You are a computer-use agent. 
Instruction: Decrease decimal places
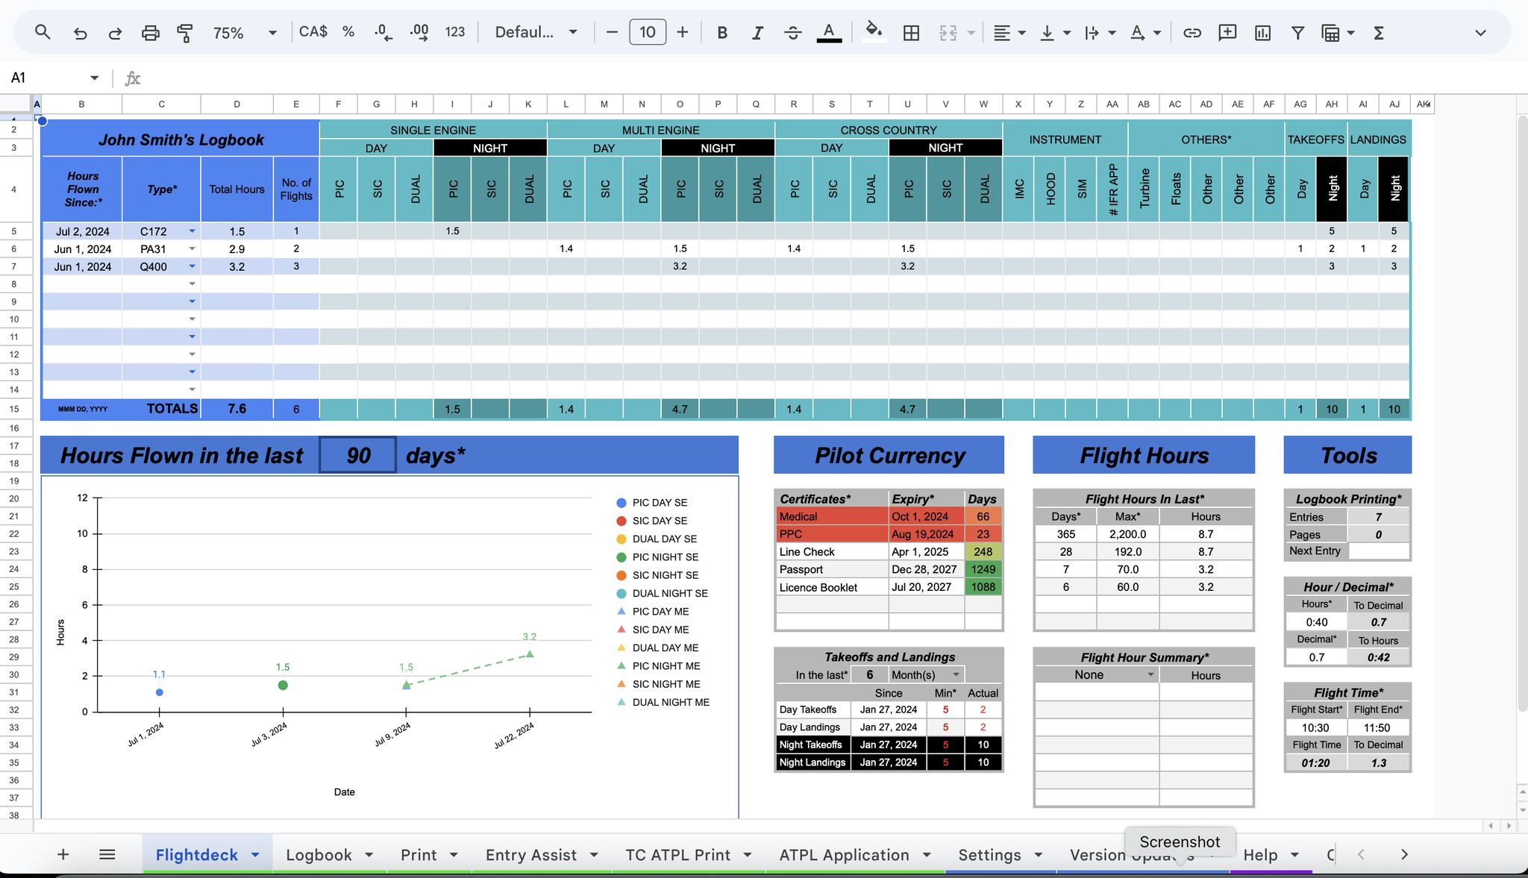(383, 32)
